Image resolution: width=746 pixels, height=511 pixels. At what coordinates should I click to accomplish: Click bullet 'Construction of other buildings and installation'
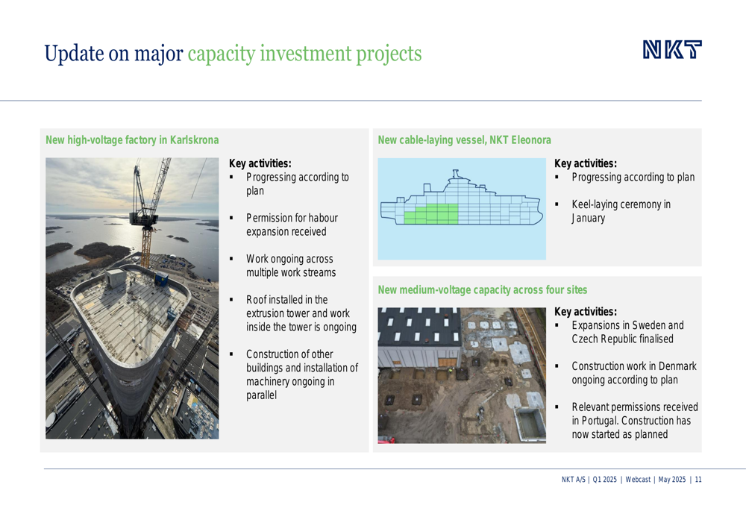[x=302, y=374]
